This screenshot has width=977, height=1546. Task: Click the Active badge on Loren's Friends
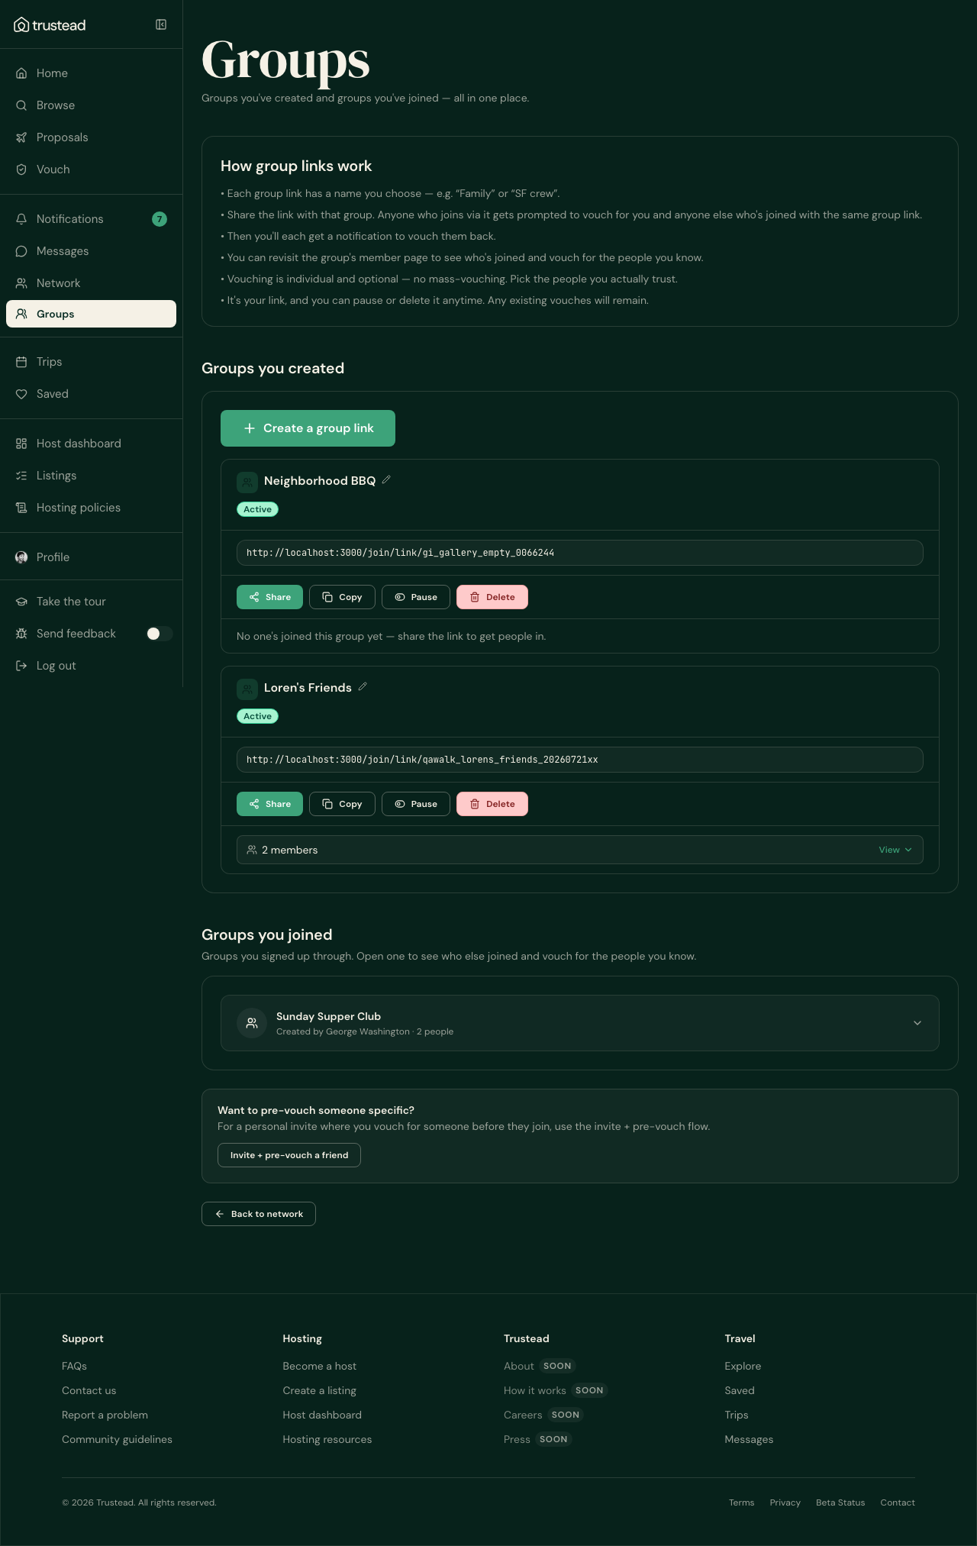(257, 716)
